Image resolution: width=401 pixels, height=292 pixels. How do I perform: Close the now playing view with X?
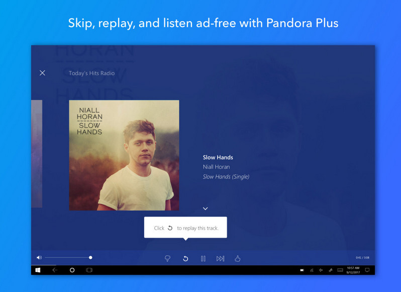coord(42,73)
